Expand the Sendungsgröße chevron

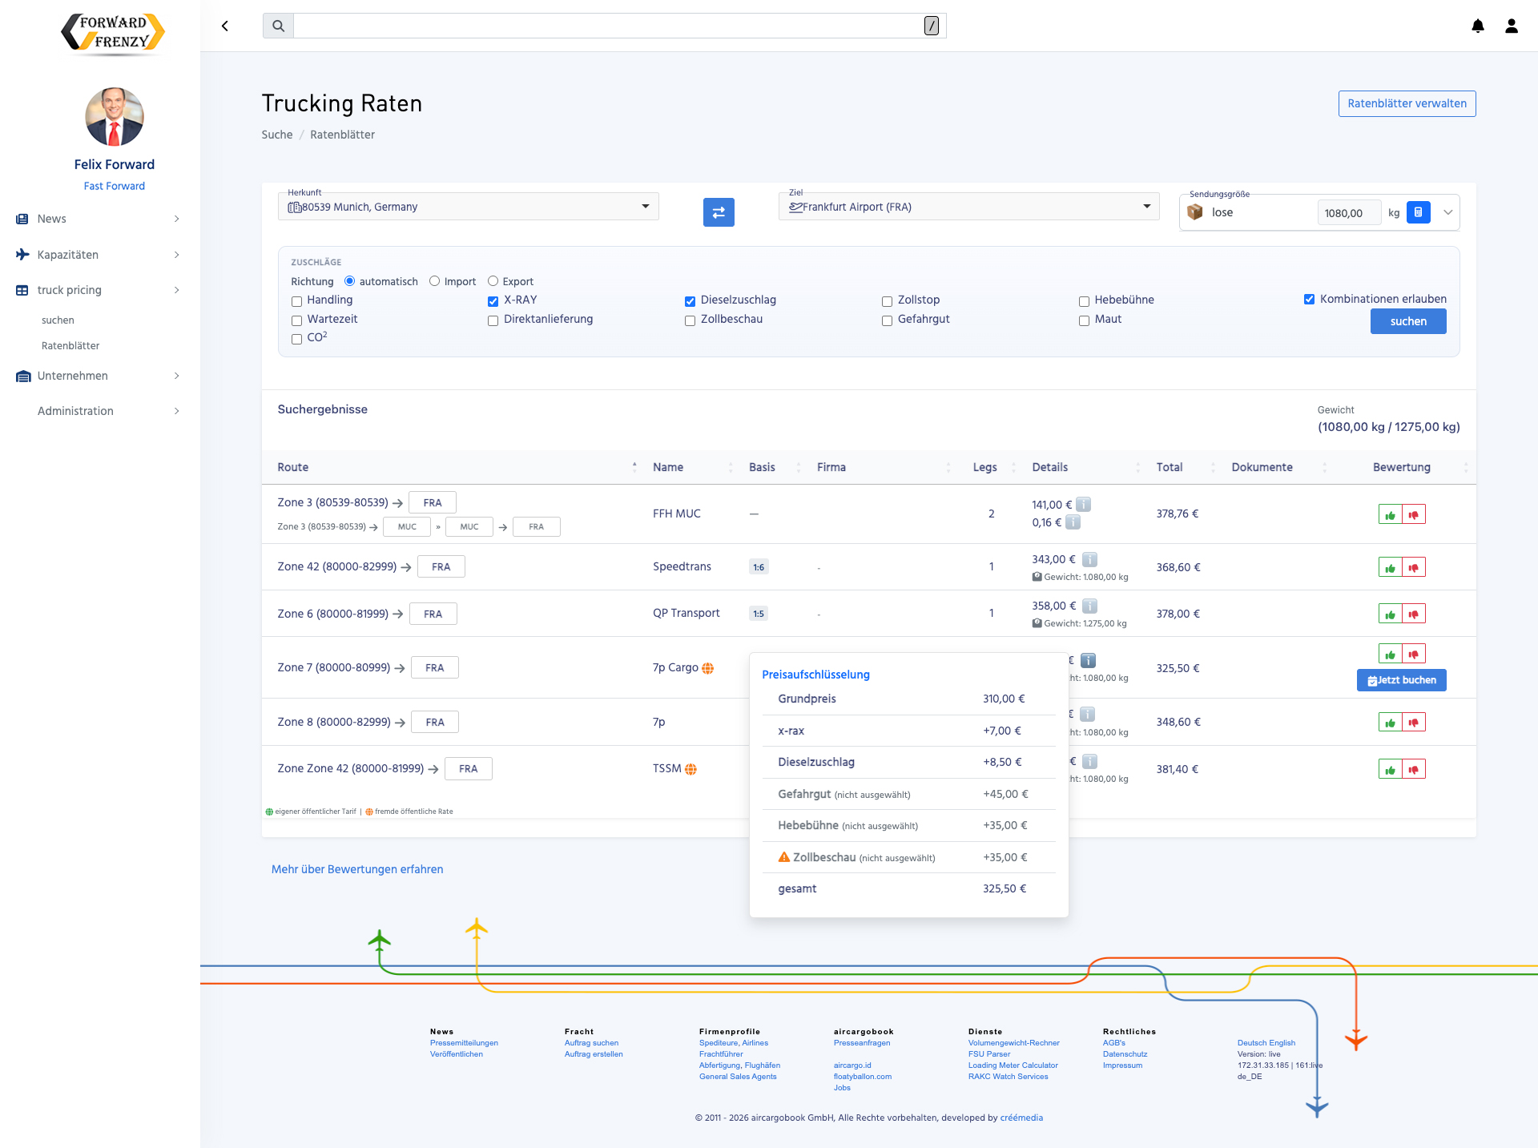click(1447, 212)
